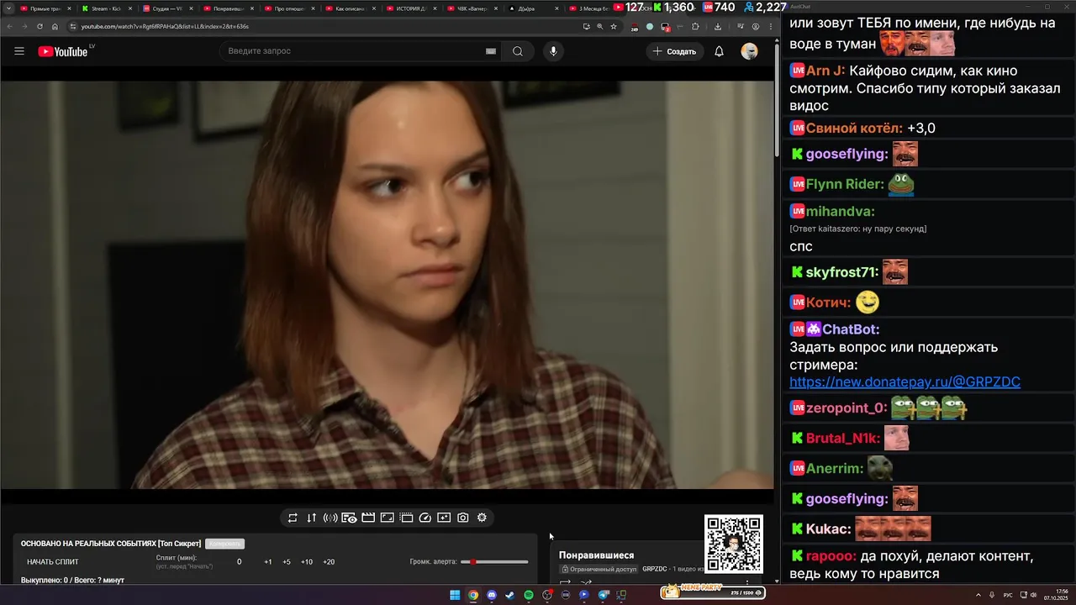Image resolution: width=1076 pixels, height=605 pixels.
Task: Open Google Chrome from the taskbar
Action: point(473,595)
